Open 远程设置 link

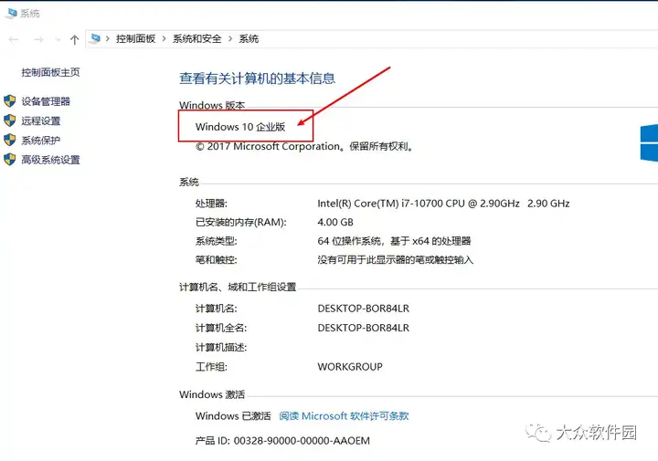point(41,120)
